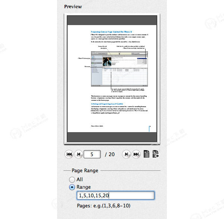Go to the previous page
224x219 pixels.
click(x=78, y=154)
